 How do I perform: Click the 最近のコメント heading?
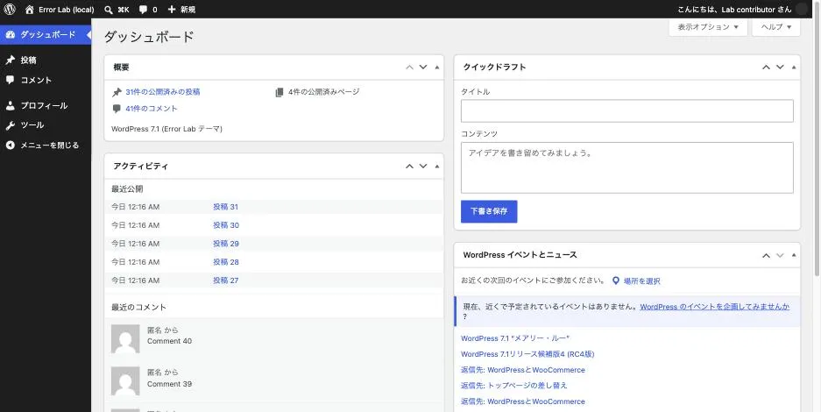(x=138, y=308)
